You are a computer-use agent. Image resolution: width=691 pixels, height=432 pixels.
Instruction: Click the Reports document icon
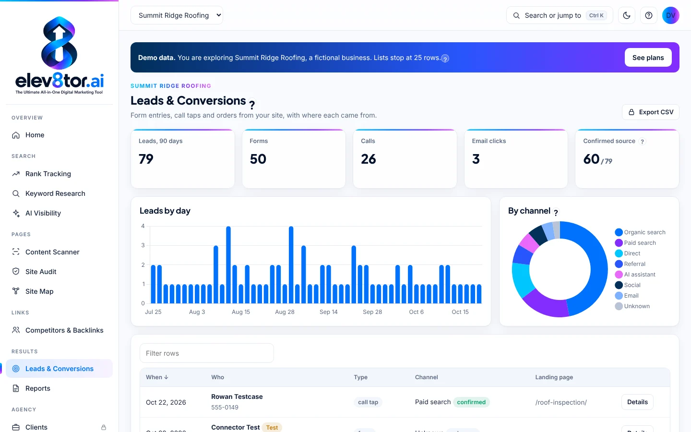[16, 388]
